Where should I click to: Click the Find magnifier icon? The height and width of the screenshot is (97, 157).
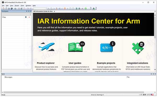51,9
